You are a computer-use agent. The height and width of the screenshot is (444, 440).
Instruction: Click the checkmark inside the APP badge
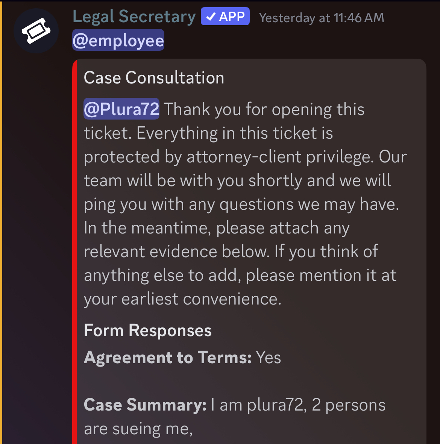[211, 17]
